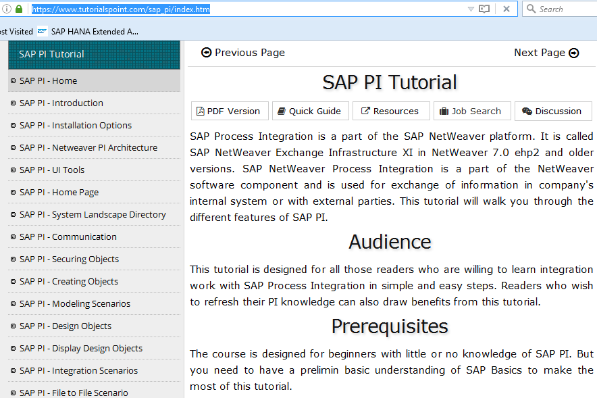Open the Quick Guide button
597x398 pixels.
[310, 111]
